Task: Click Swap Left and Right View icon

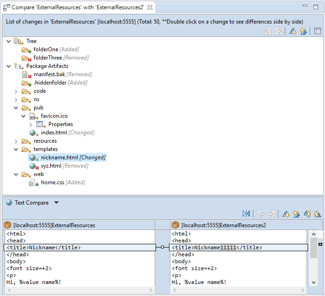Action: pos(246,214)
